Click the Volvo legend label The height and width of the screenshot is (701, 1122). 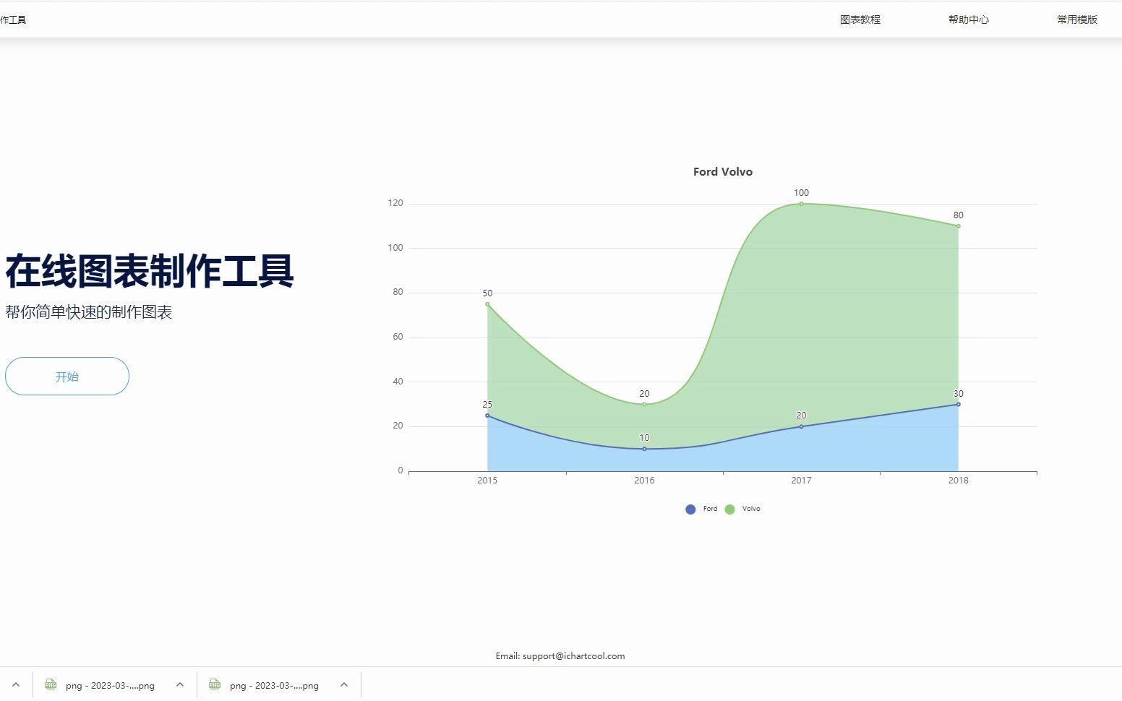click(x=751, y=509)
